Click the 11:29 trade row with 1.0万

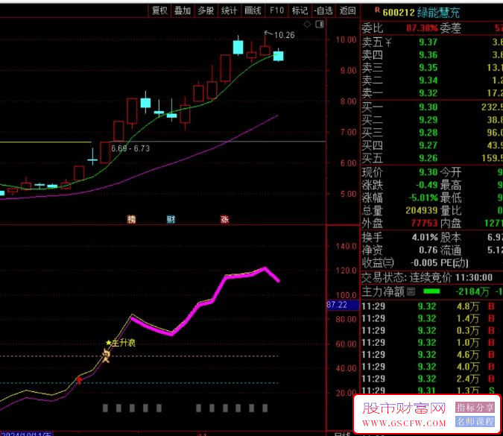(x=431, y=342)
